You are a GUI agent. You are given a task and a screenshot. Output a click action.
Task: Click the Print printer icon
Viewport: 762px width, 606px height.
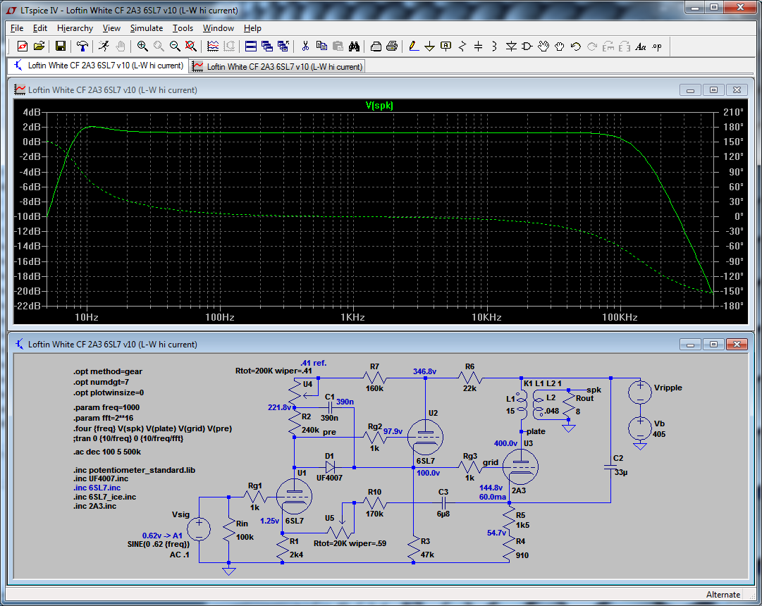[x=392, y=47]
